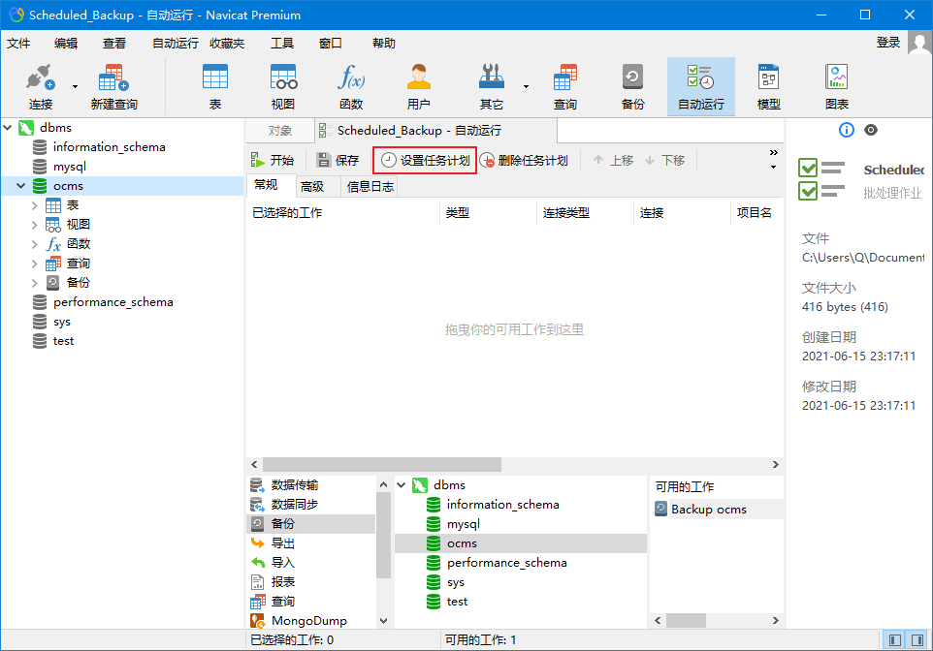Click the 设置任务计划 button
This screenshot has height=651, width=933.
point(426,160)
